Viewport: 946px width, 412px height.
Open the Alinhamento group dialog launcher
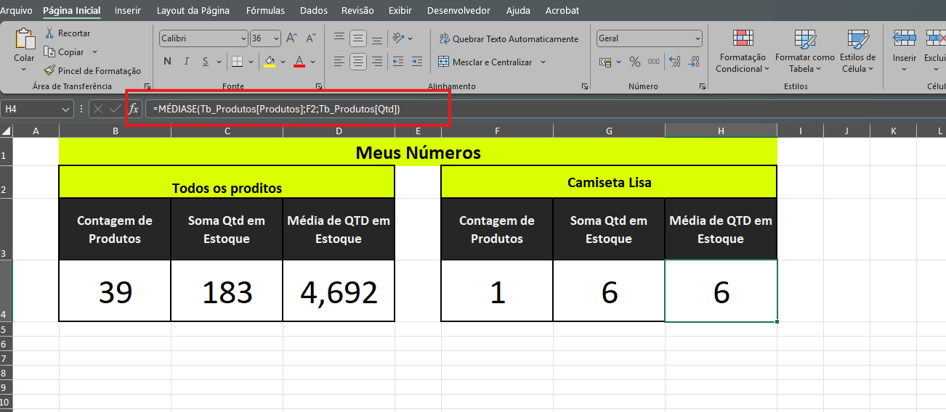click(585, 86)
